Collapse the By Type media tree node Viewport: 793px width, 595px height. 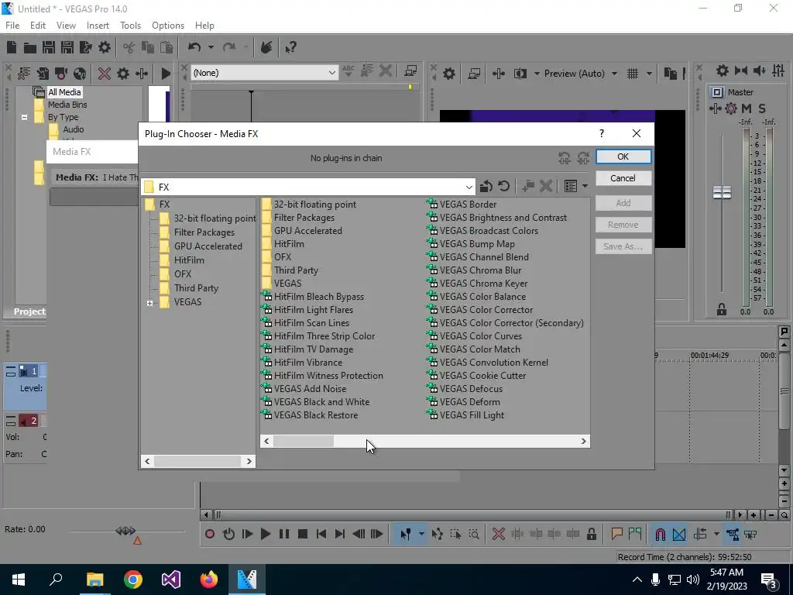[x=24, y=117]
